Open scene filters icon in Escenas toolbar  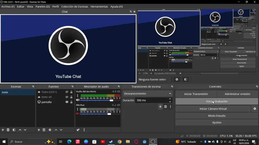[x=14, y=130]
